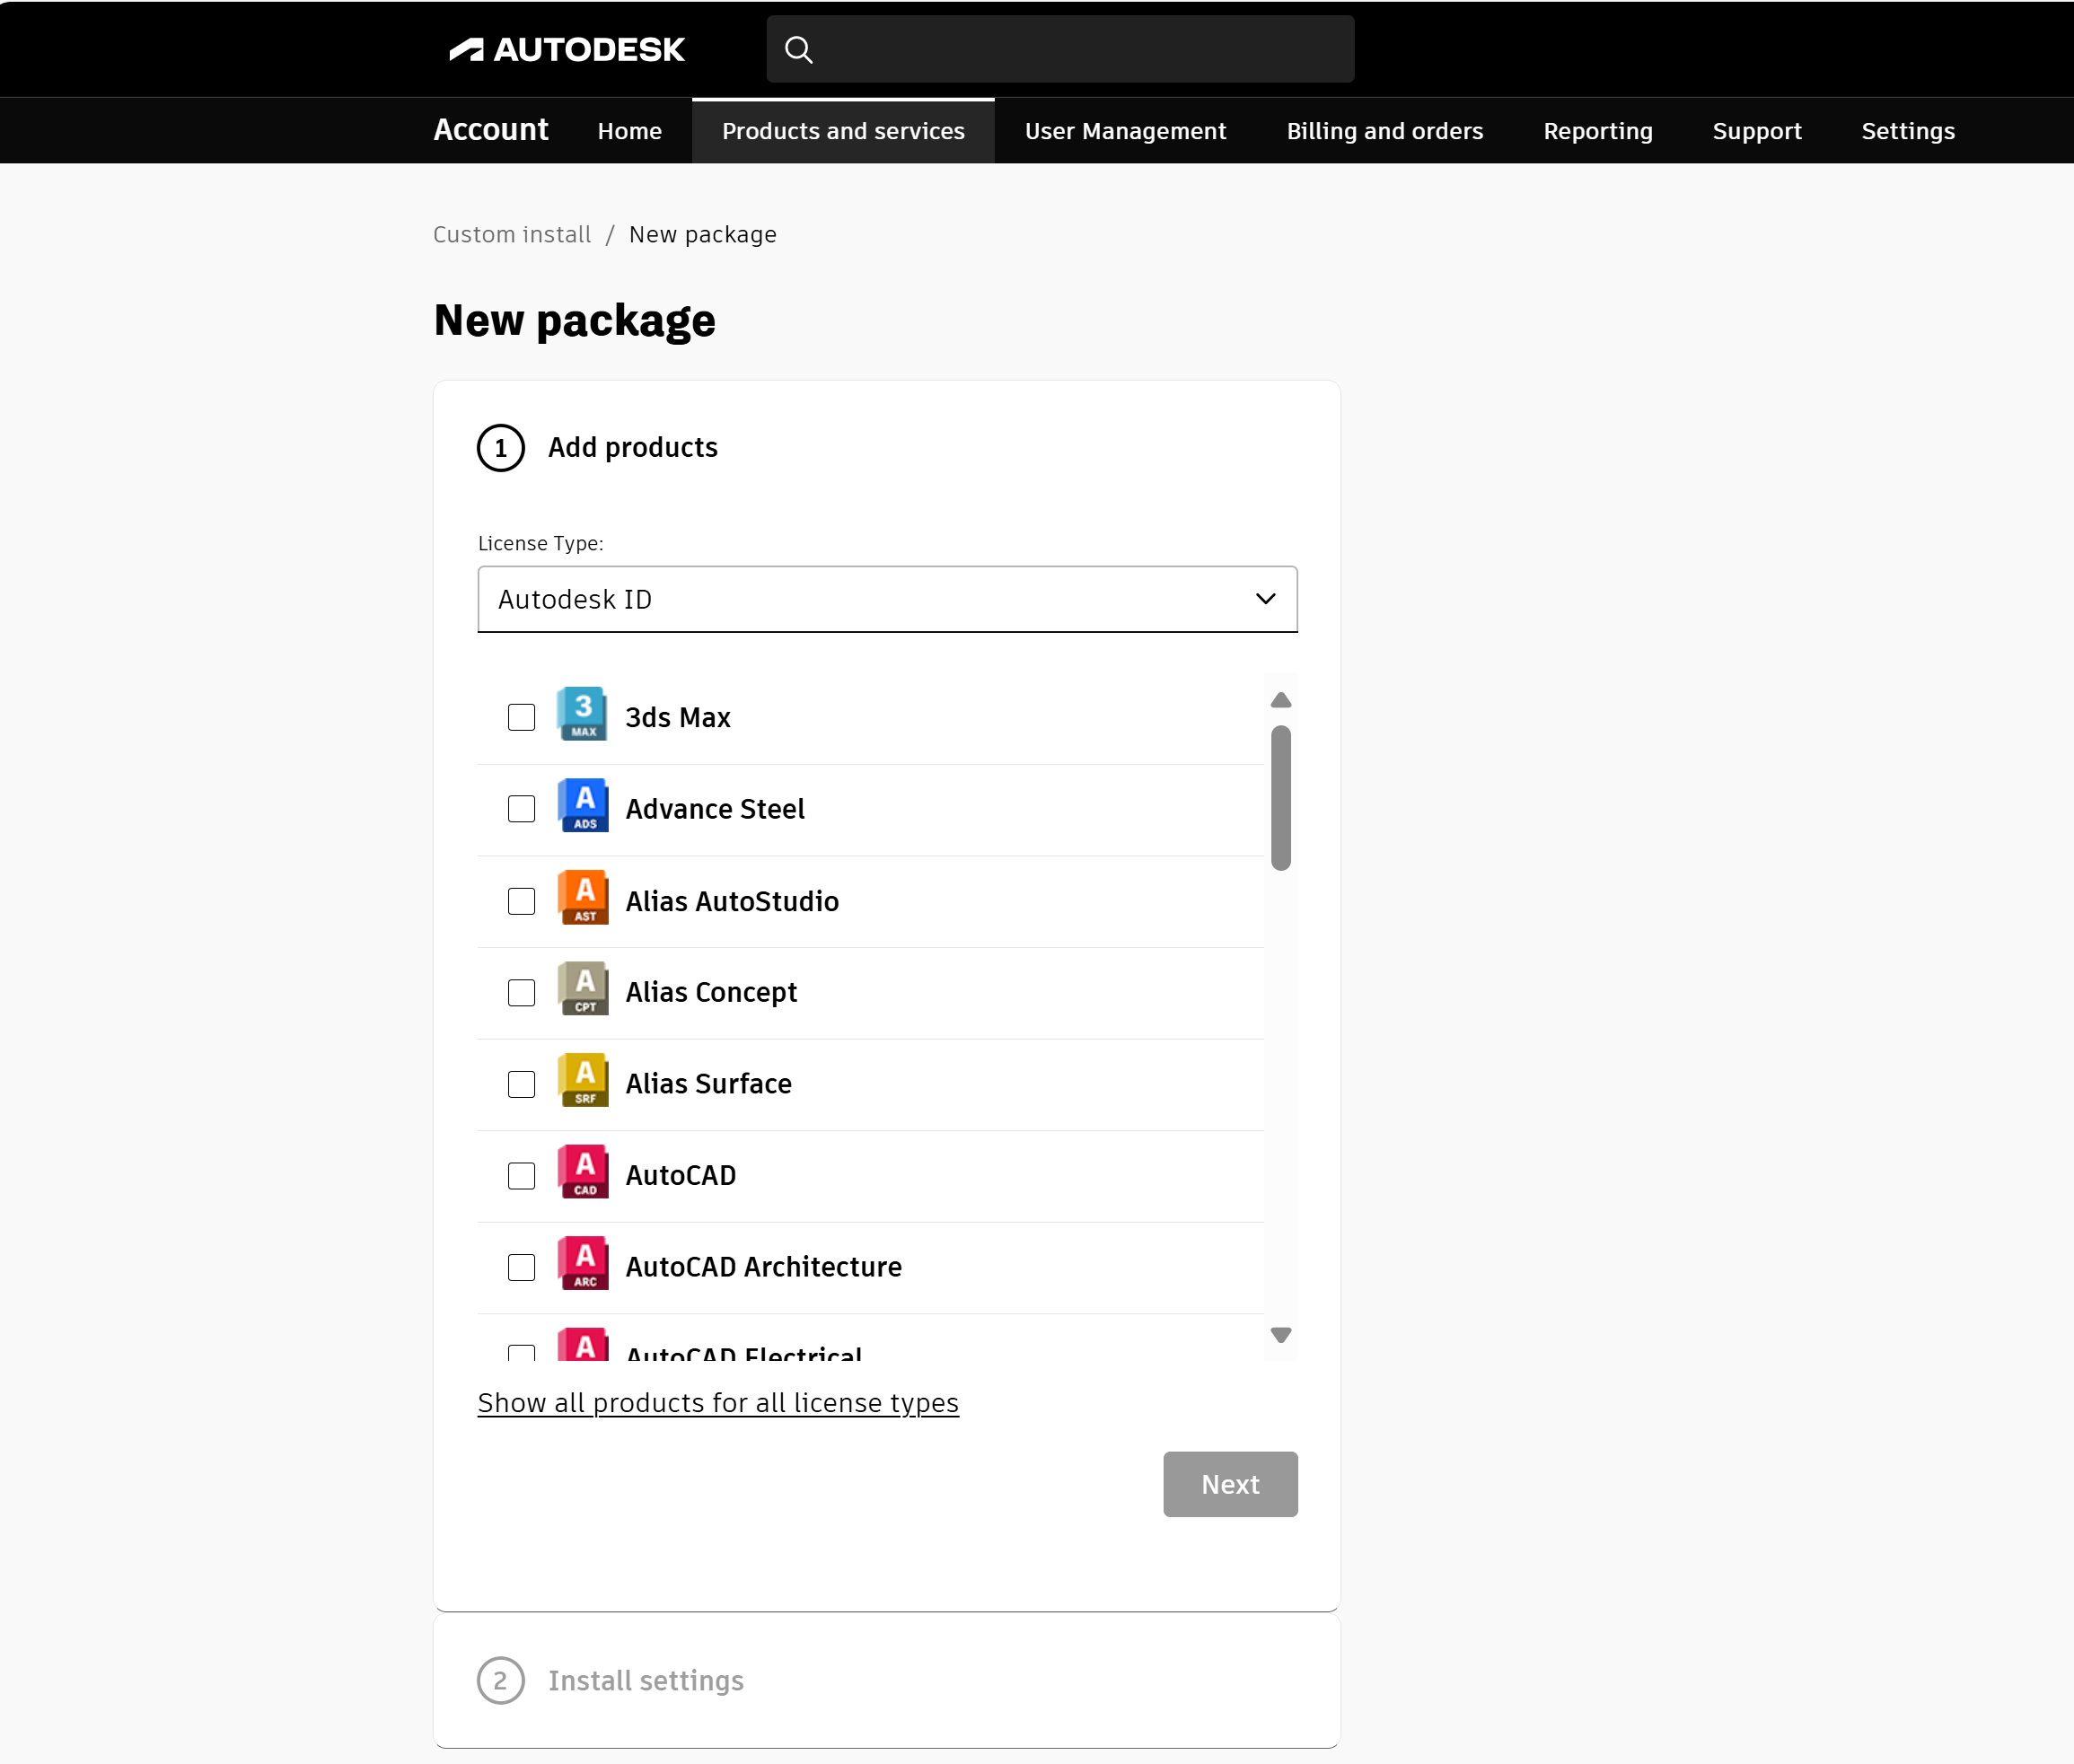This screenshot has height=1764, width=2074.
Task: Click the scroll-up arrow on the product list
Action: [1280, 700]
